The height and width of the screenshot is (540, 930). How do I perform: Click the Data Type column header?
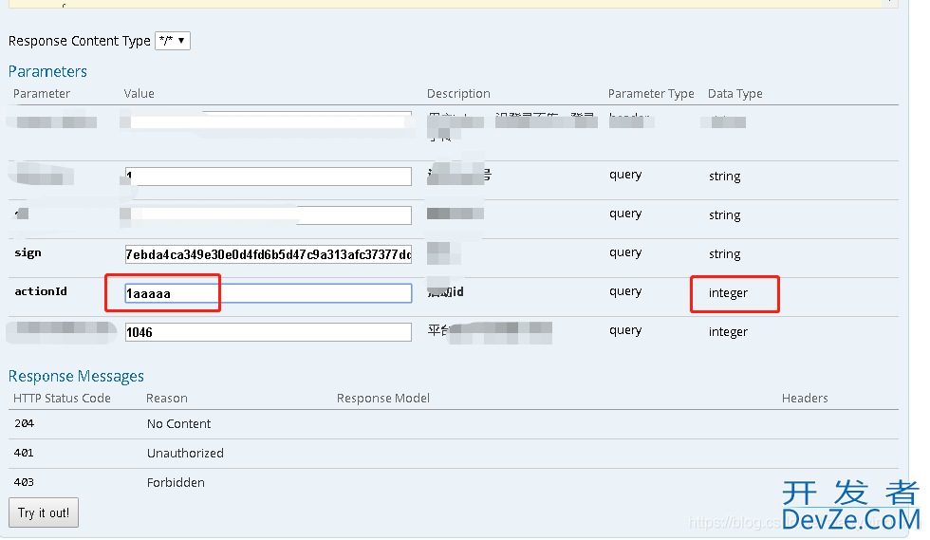[735, 94]
